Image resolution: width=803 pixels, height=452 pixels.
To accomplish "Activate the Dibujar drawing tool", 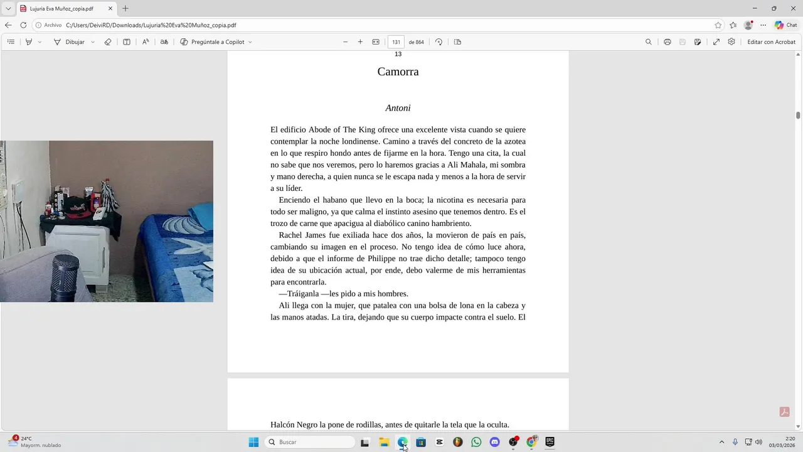I will (x=69, y=42).
